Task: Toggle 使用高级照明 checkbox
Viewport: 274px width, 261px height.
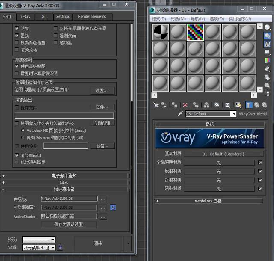Action: pyautogui.click(x=17, y=66)
